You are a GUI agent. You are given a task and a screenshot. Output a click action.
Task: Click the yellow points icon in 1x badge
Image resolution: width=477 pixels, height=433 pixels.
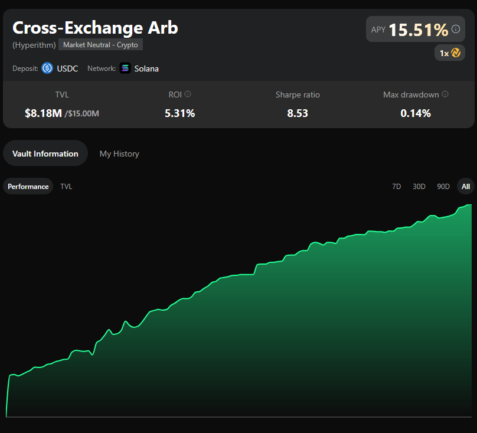point(456,53)
